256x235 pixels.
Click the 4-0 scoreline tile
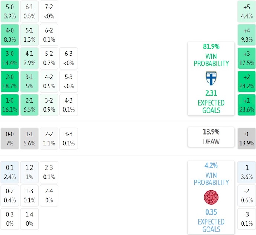10,35
